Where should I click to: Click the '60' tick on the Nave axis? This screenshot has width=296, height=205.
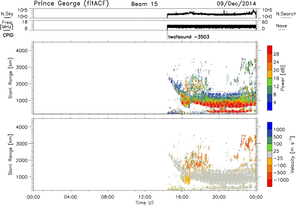[265, 22]
